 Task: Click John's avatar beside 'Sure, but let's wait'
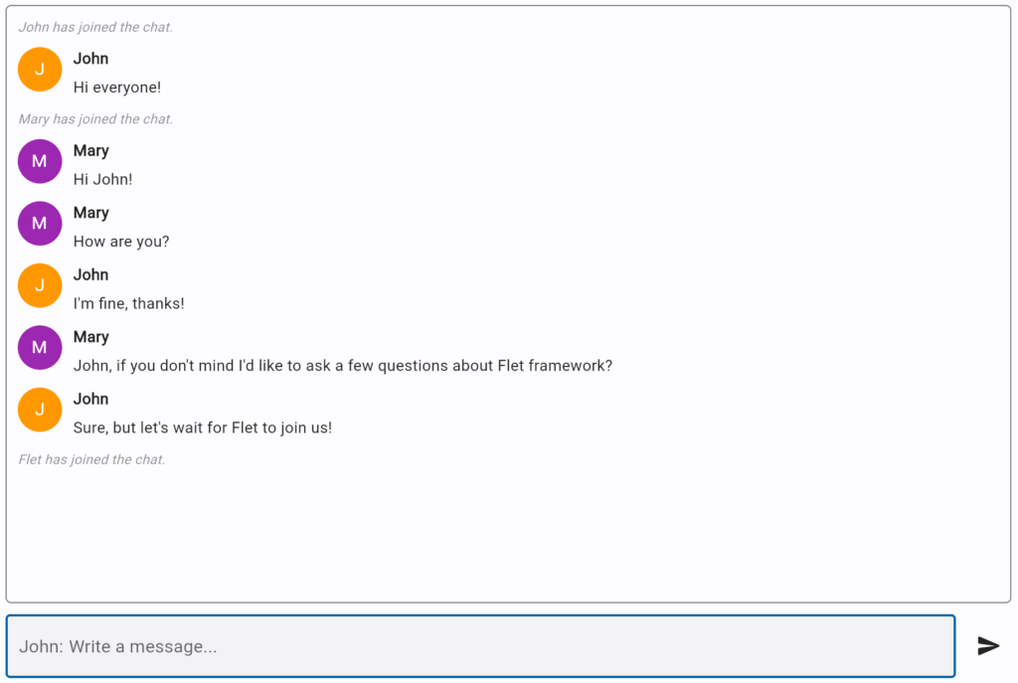click(40, 410)
